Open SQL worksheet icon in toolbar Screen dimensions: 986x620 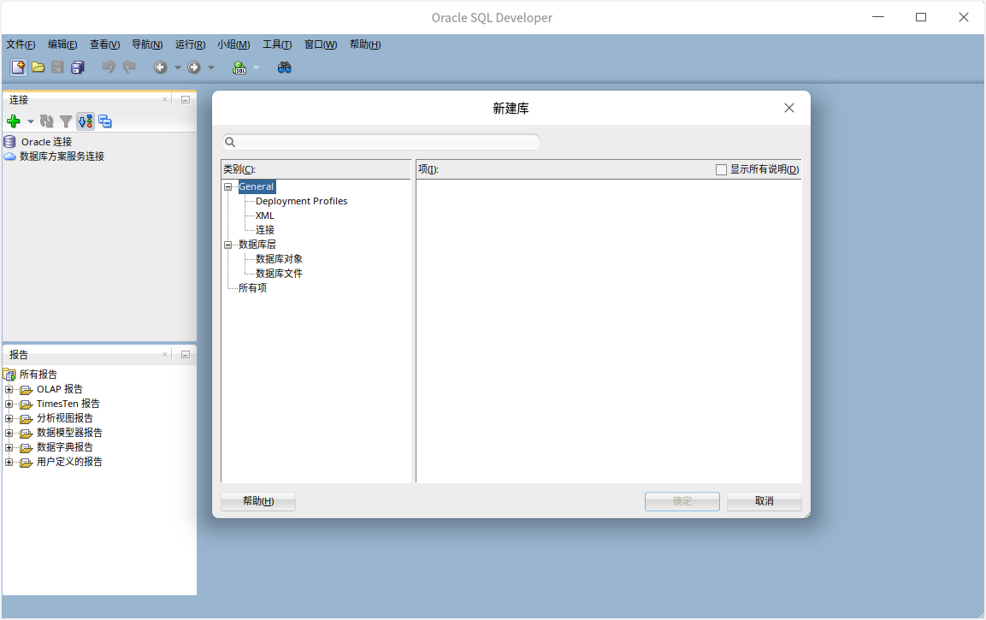click(x=239, y=68)
